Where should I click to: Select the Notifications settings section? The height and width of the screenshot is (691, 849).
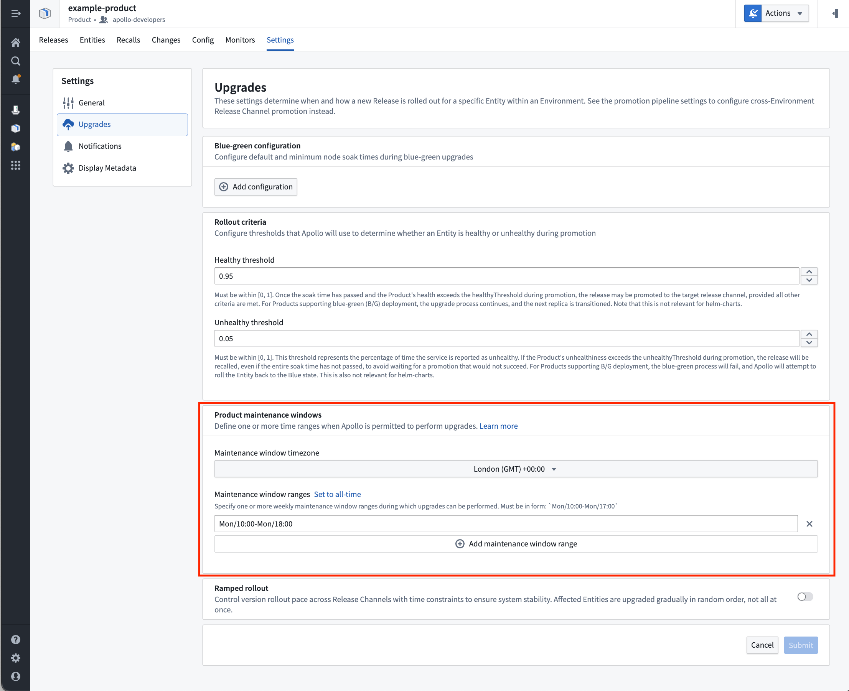pyautogui.click(x=122, y=146)
